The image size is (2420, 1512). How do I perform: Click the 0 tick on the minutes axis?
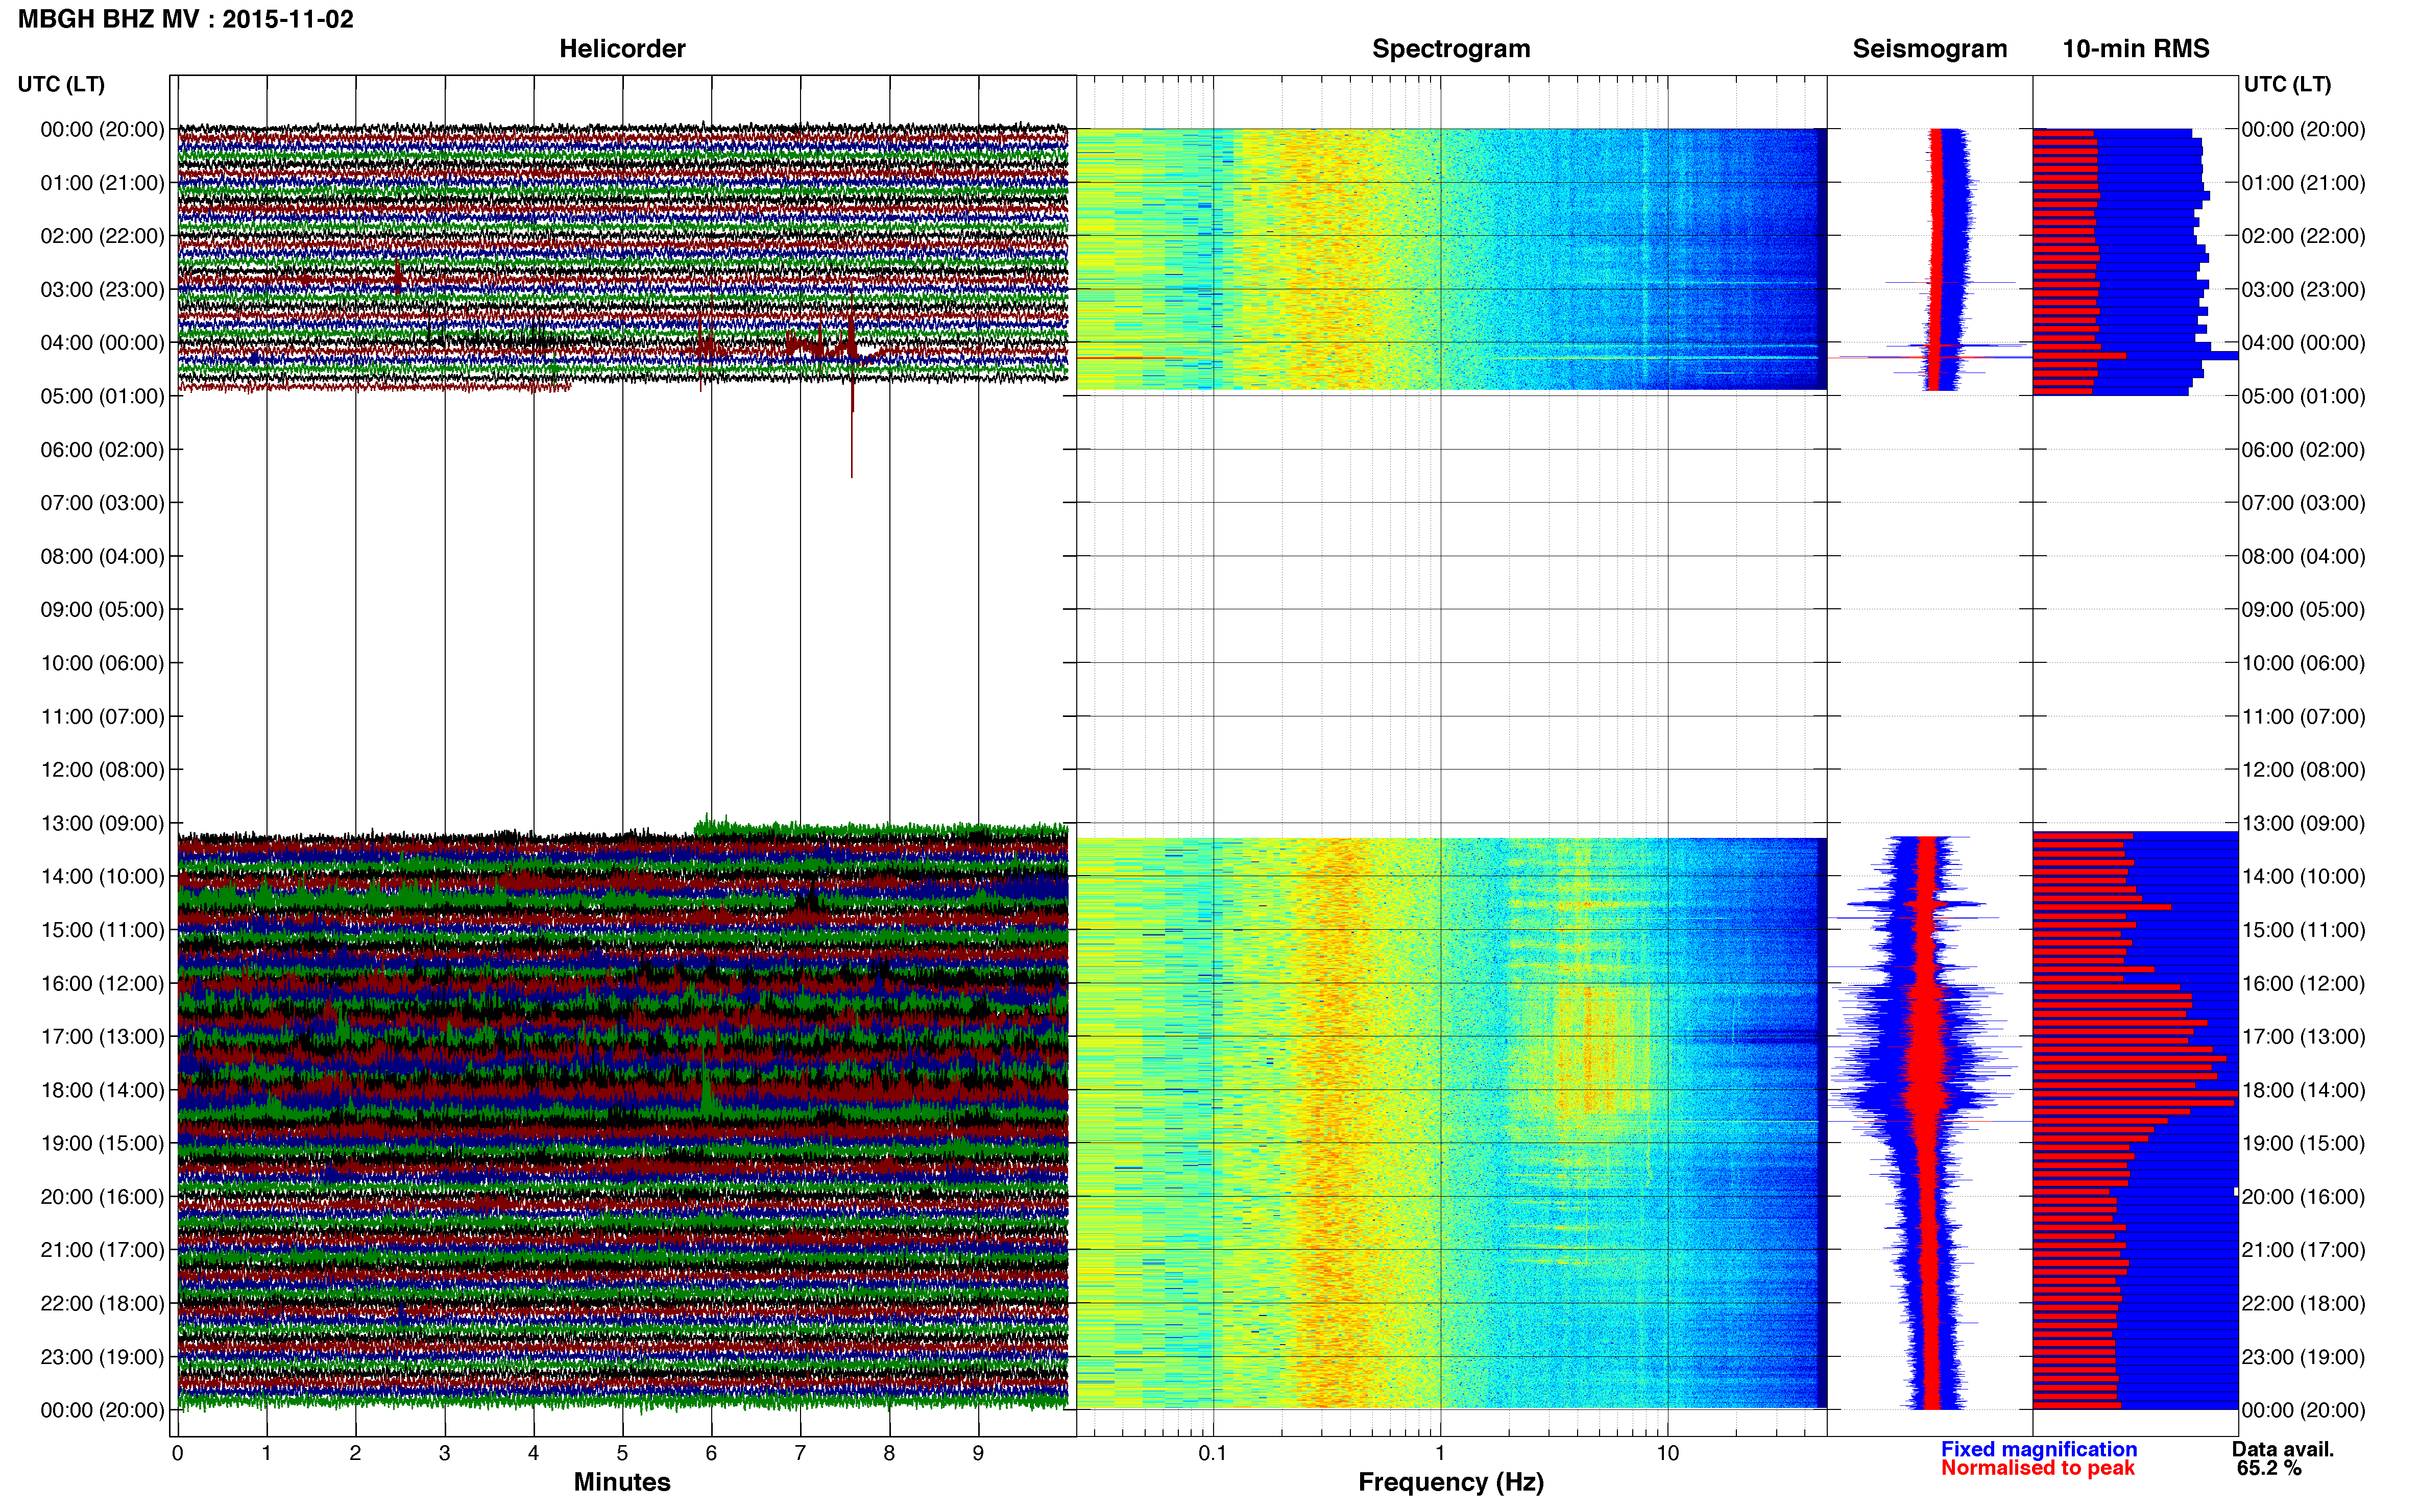pyautogui.click(x=177, y=1454)
